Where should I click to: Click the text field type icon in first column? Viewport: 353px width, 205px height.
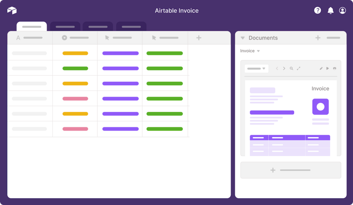click(x=18, y=37)
